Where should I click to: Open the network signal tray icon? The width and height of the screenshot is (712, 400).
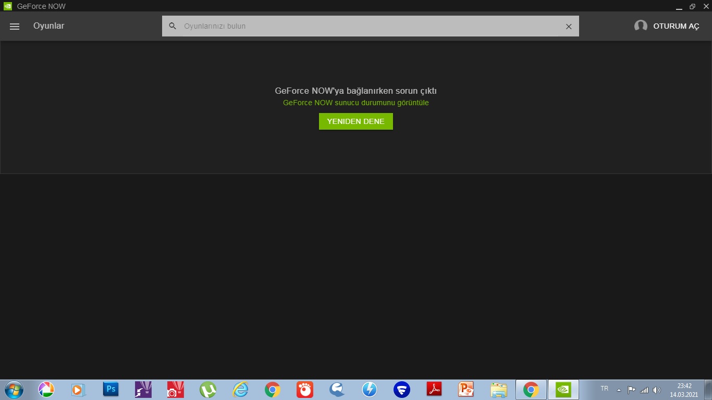pyautogui.click(x=644, y=390)
